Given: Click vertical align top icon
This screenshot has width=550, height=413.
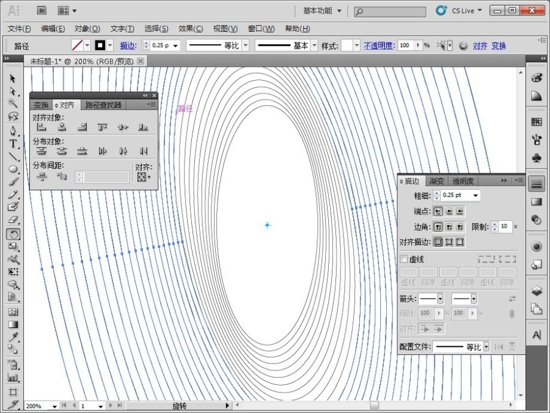Looking at the screenshot, I should point(103,127).
